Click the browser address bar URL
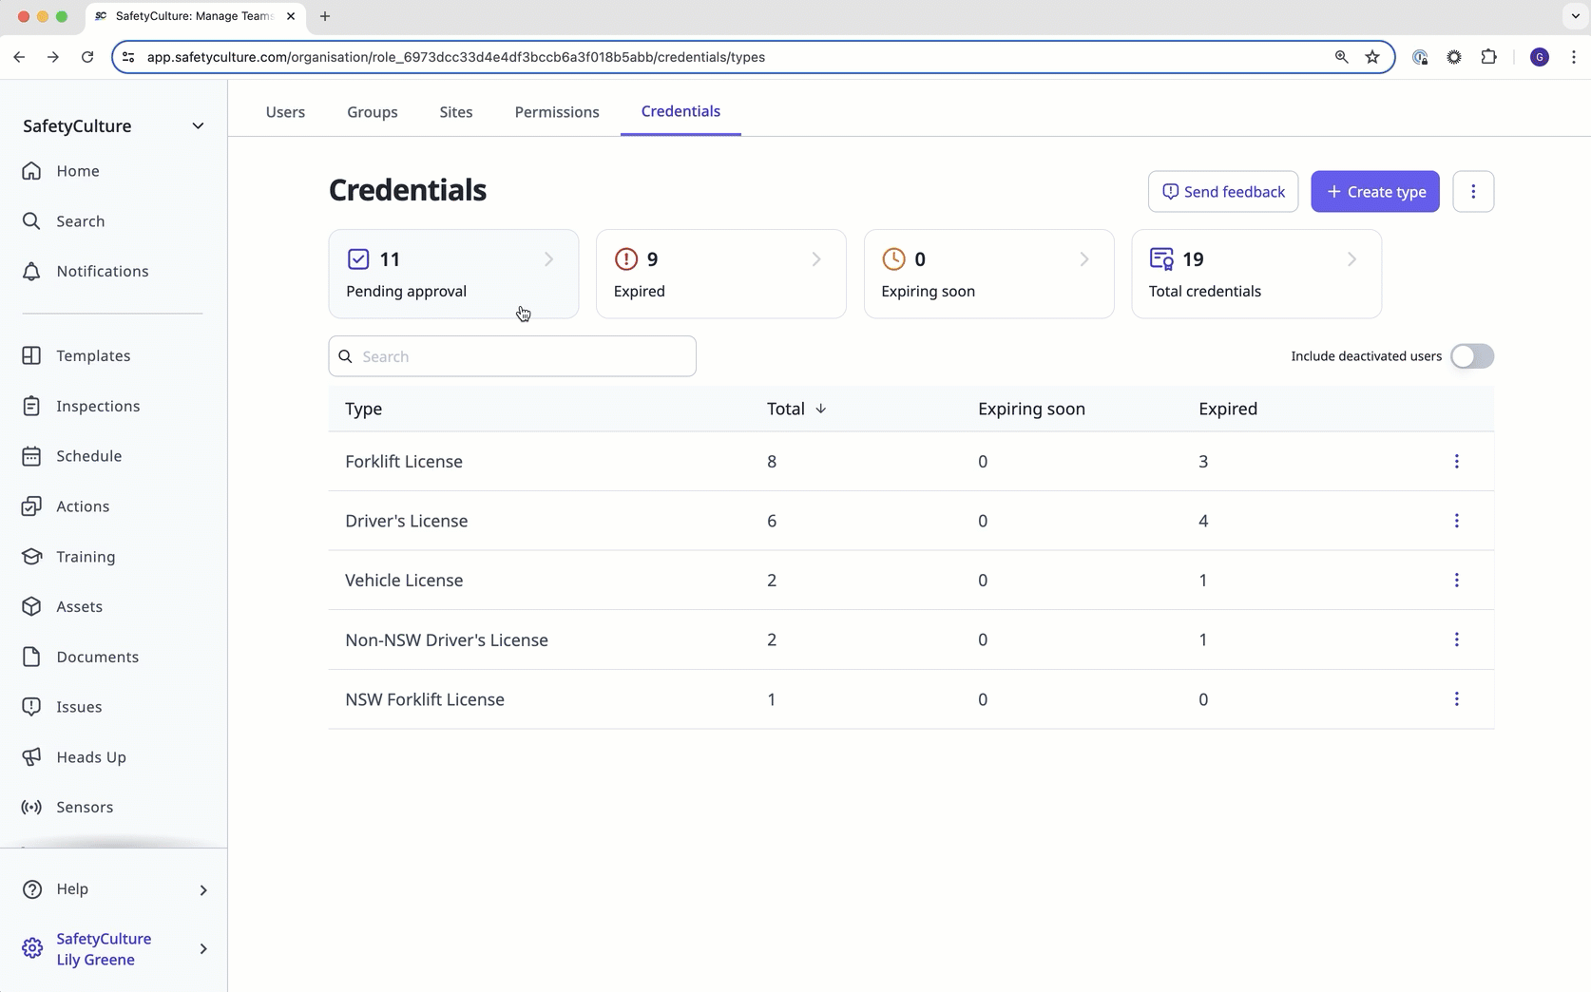The height and width of the screenshot is (992, 1591). (x=456, y=57)
